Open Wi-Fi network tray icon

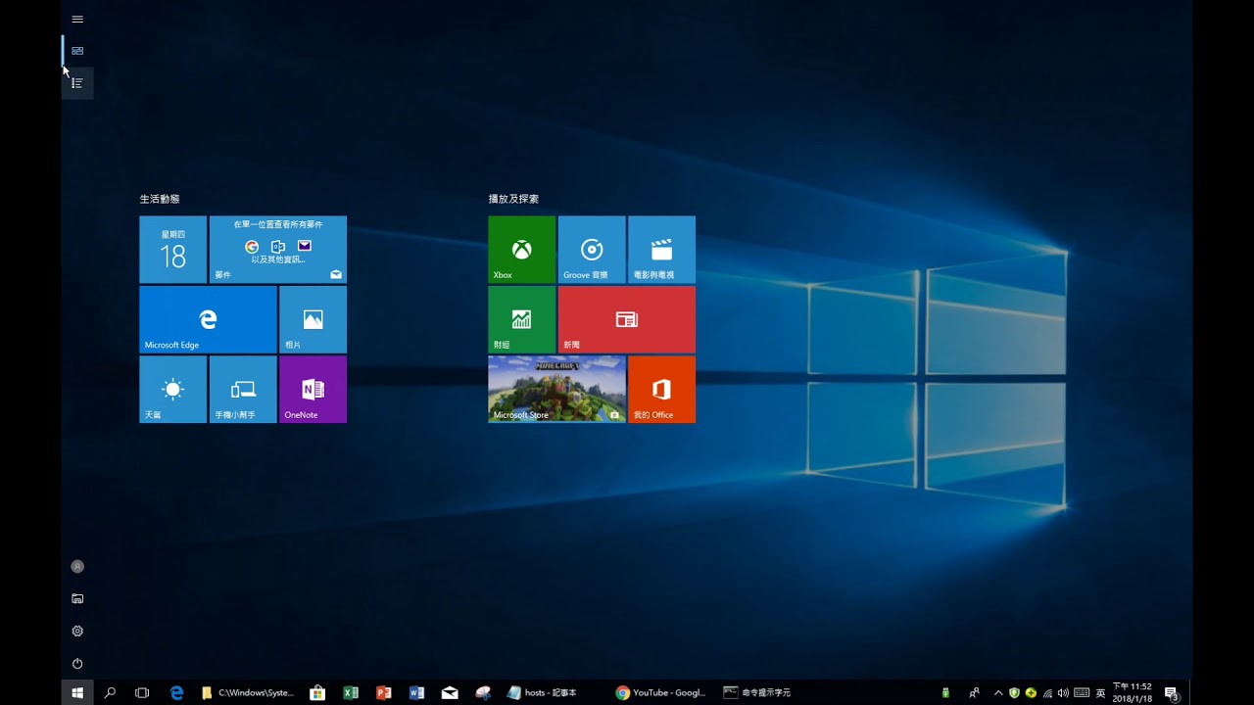click(1047, 693)
